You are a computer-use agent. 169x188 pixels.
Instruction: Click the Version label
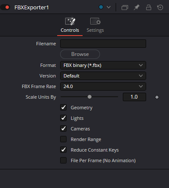click(47, 76)
